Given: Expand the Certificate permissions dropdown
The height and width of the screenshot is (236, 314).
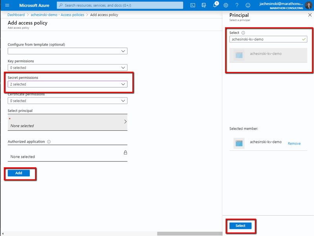Looking at the screenshot, I should click(68, 101).
